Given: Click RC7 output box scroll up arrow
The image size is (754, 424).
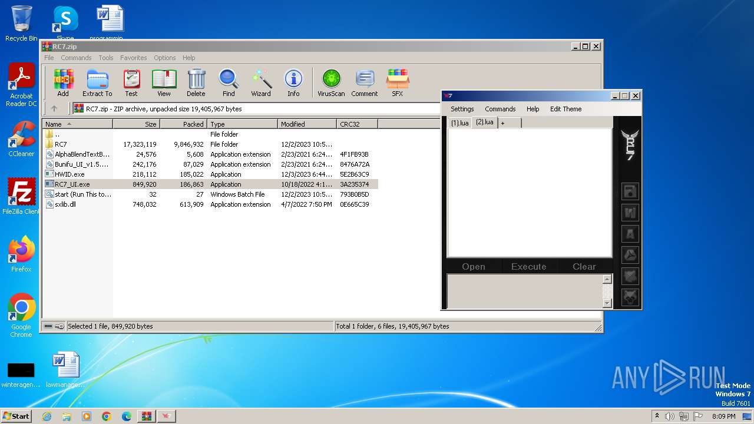Looking at the screenshot, I should click(607, 279).
